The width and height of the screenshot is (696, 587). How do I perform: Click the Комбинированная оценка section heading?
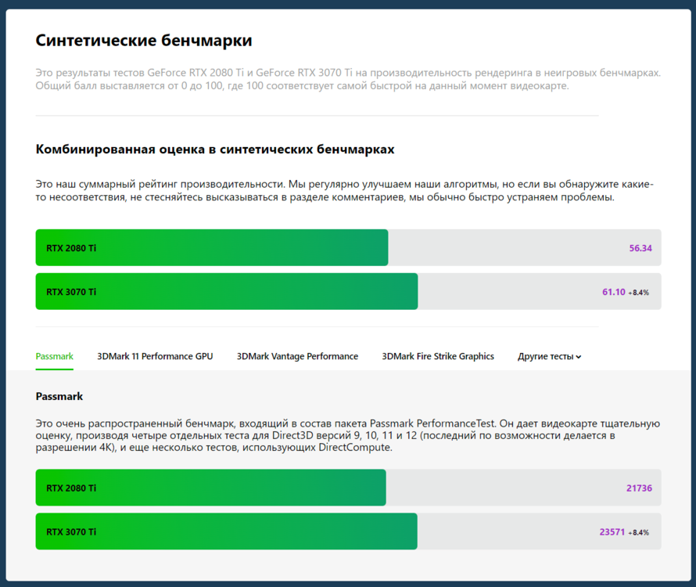coord(215,149)
